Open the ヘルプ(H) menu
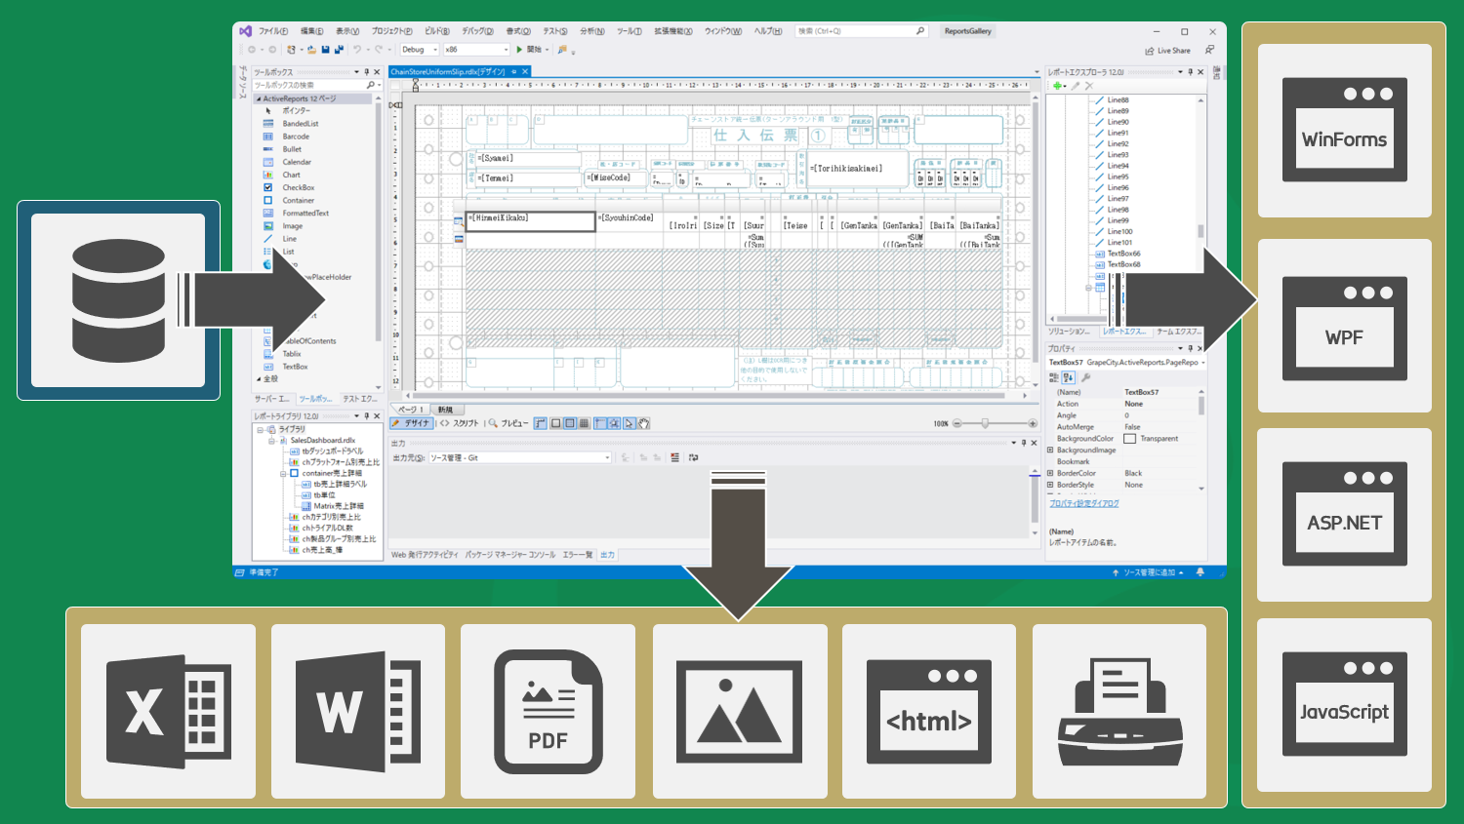Screen dimensions: 1464x824 click(x=768, y=31)
